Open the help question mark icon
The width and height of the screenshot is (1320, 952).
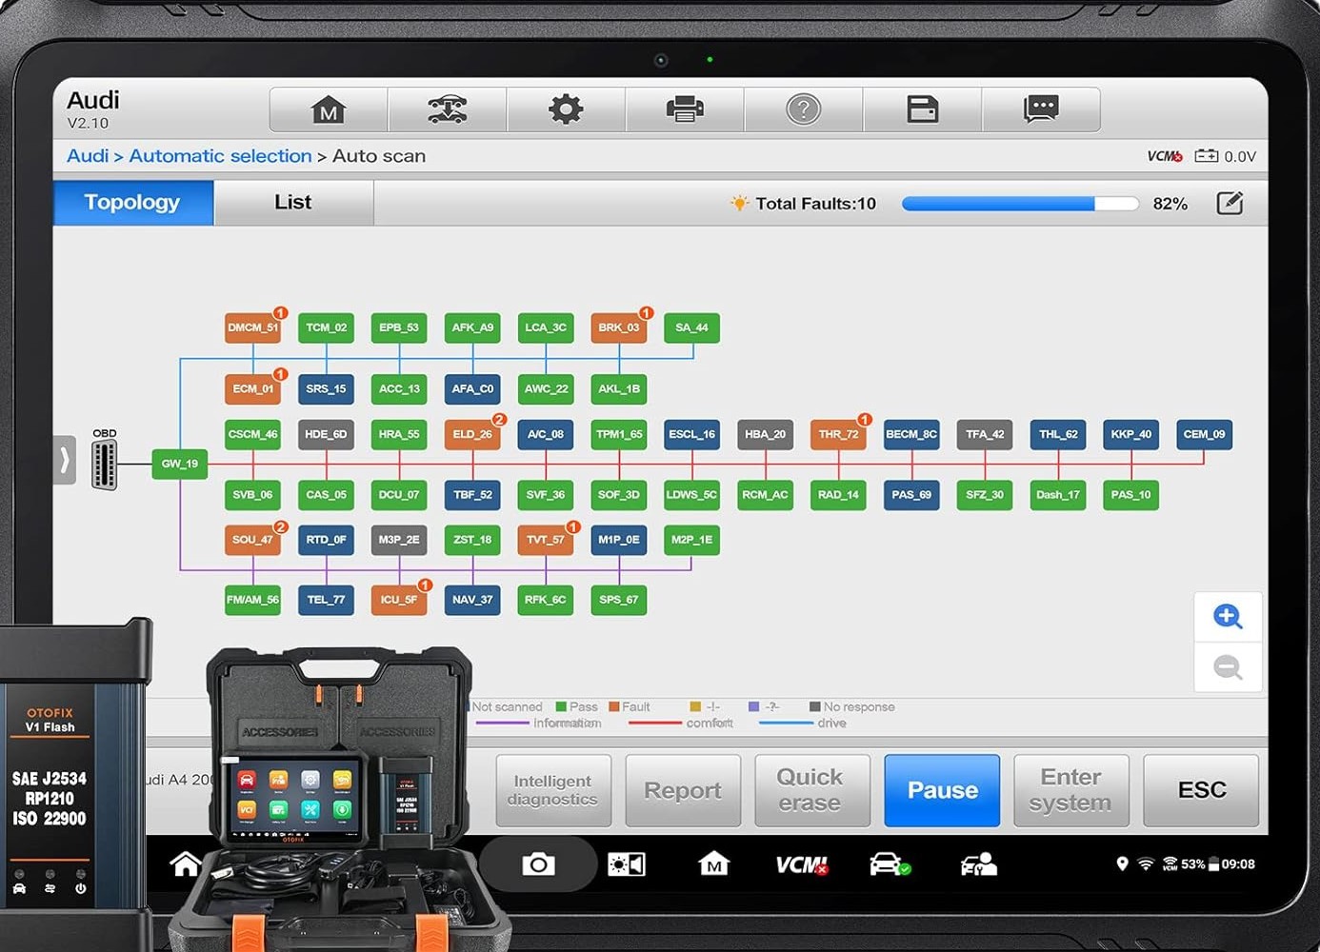tap(803, 109)
